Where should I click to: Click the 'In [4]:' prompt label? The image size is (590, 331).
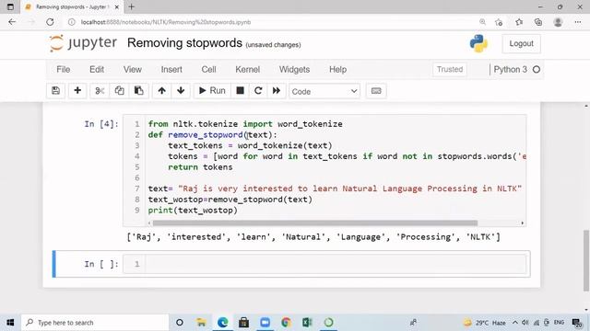101,124
